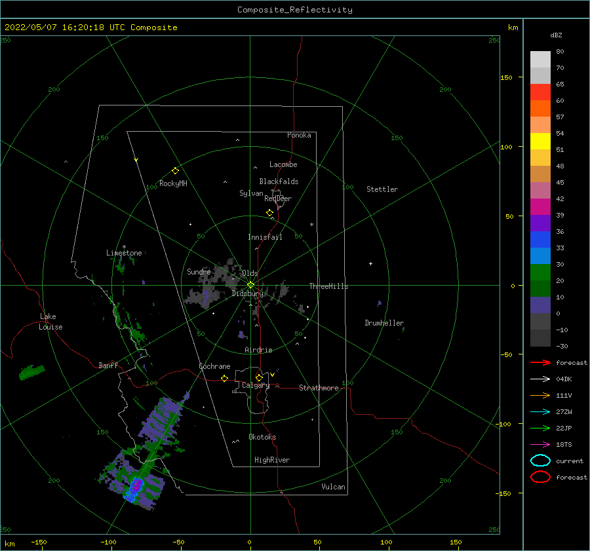The width and height of the screenshot is (590, 551).
Task: Click the strong reflectivity echo cell in southwest
Action: [134, 488]
